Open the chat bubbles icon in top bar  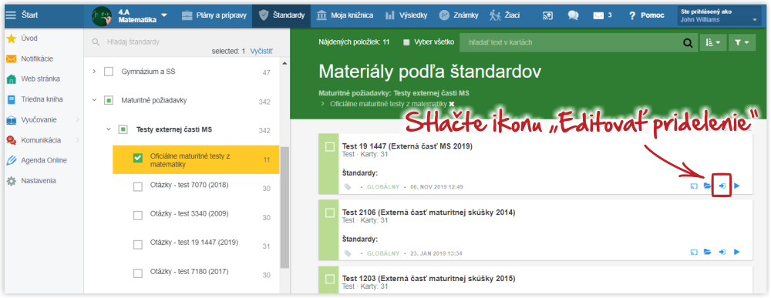click(573, 15)
